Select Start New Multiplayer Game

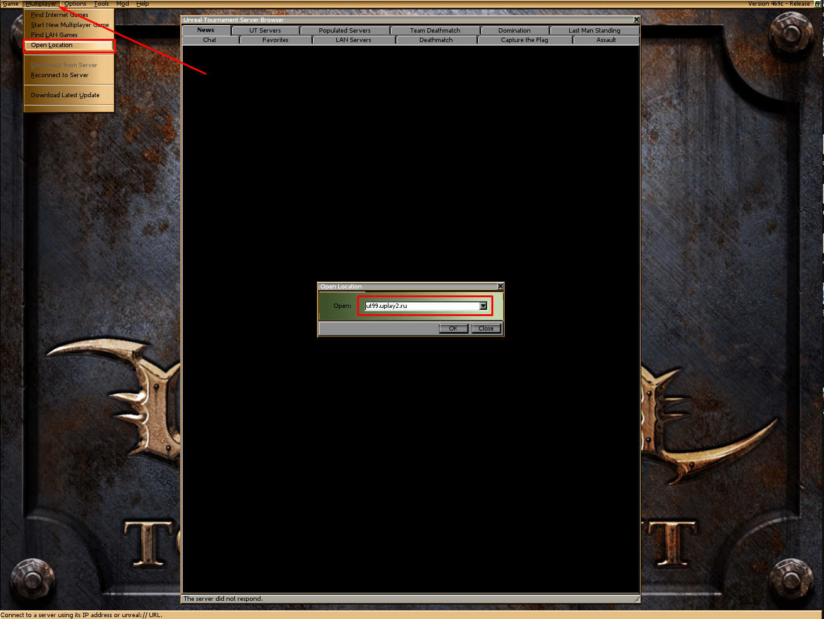coord(69,25)
